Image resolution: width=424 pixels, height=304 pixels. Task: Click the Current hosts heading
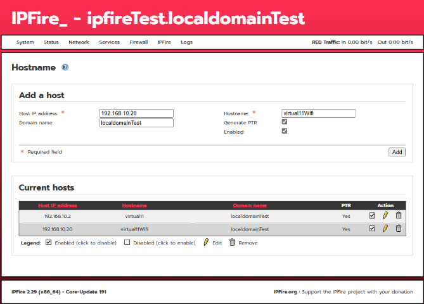[46, 187]
